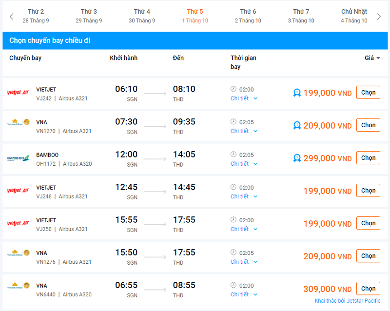Click the Khởi hành column header

[x=123, y=58]
